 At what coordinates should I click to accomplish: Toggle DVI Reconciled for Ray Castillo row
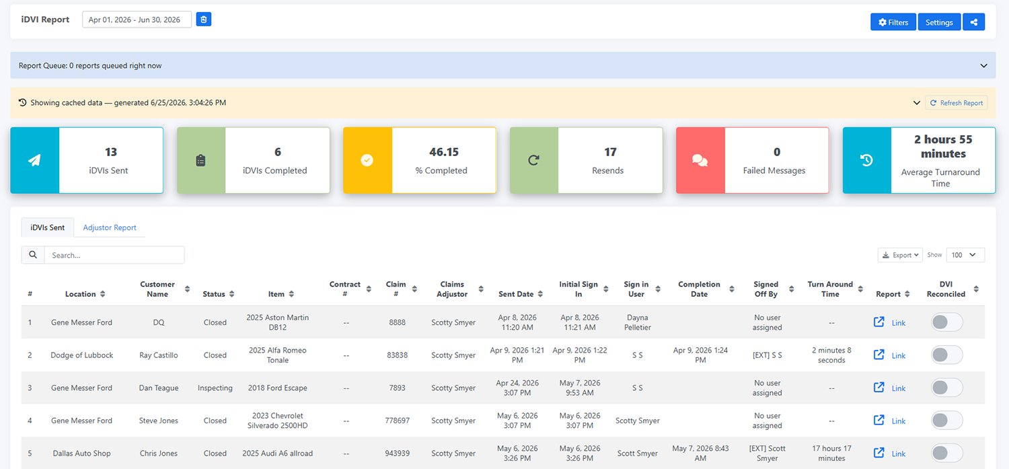(x=946, y=355)
